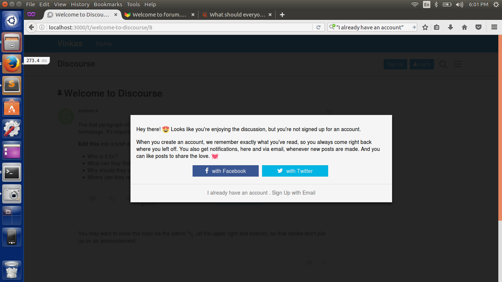Open the purple window app in launcher
The width and height of the screenshot is (502, 282).
coord(12,151)
